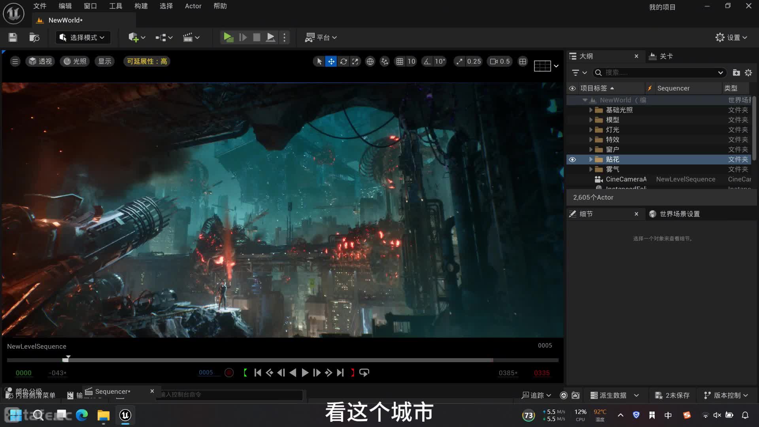759x427 pixels.
Task: Click the 输入控制台命令 console field
Action: pyautogui.click(x=229, y=395)
